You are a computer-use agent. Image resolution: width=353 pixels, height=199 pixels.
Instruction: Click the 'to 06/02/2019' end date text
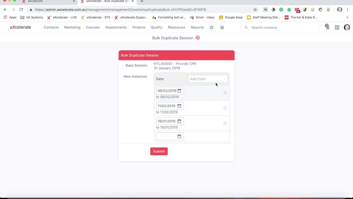tap(167, 97)
